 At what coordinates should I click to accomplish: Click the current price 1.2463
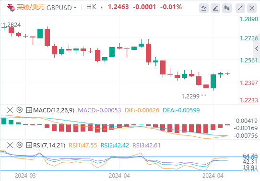(x=118, y=7)
